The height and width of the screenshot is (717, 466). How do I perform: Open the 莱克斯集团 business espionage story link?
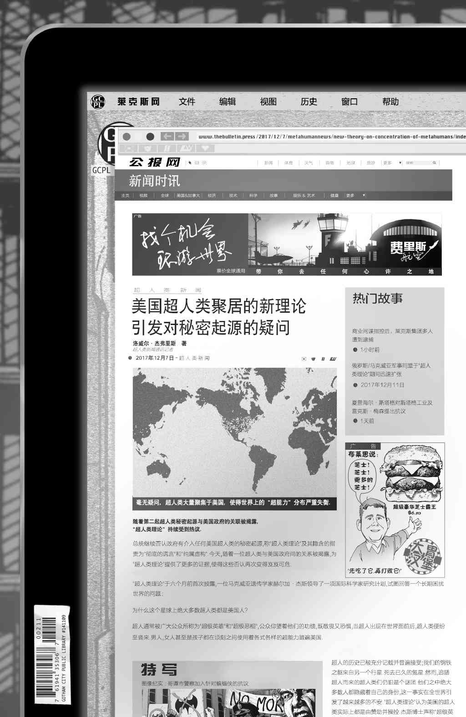(x=392, y=335)
